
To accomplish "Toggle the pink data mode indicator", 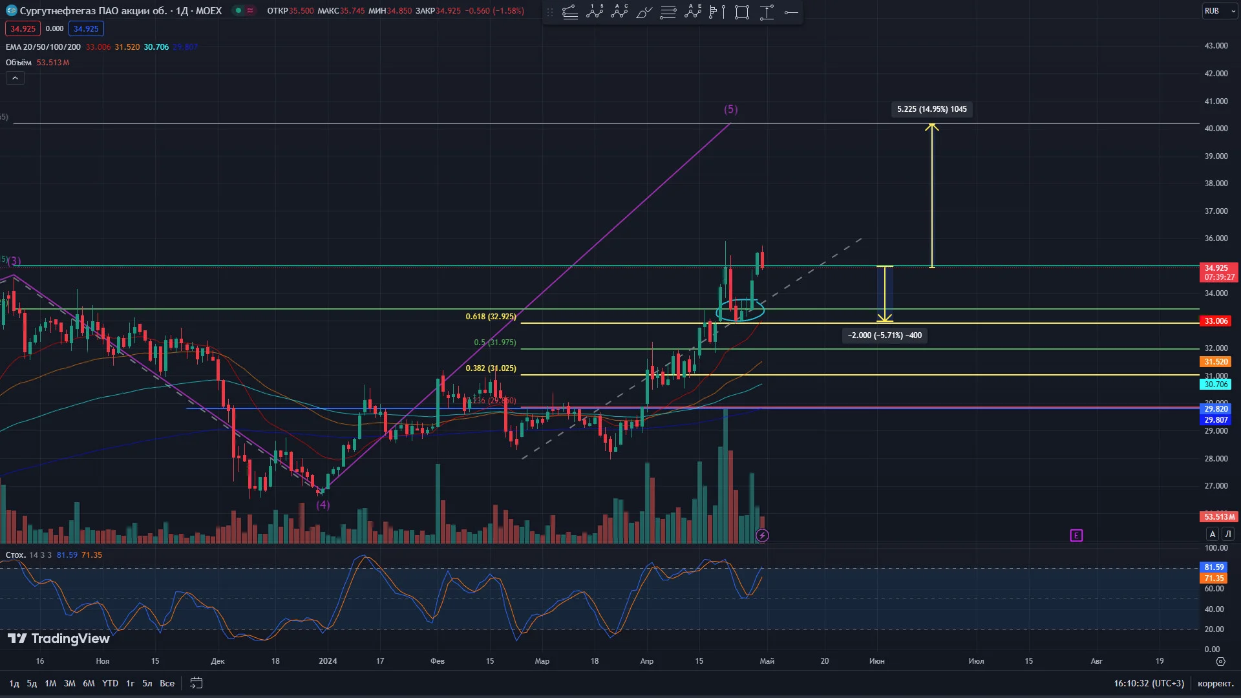I will pyautogui.click(x=250, y=10).
